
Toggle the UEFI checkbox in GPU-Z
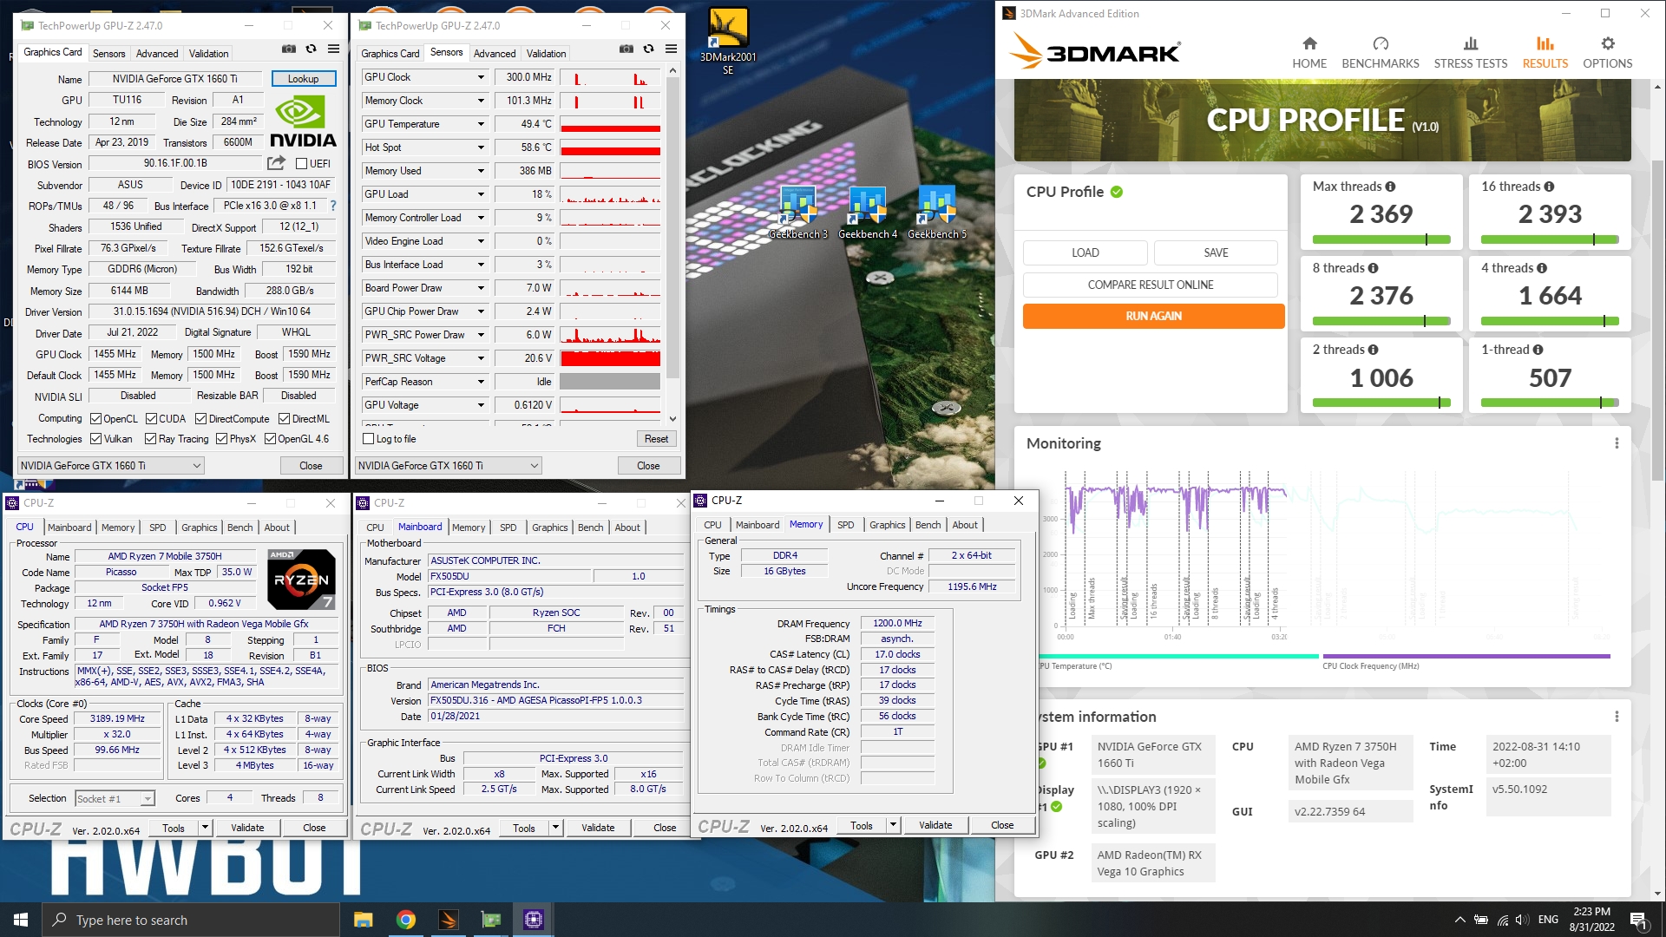[x=302, y=163]
